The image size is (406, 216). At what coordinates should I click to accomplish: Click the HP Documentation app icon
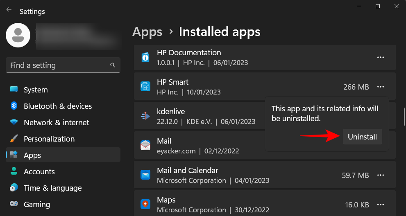tap(145, 57)
